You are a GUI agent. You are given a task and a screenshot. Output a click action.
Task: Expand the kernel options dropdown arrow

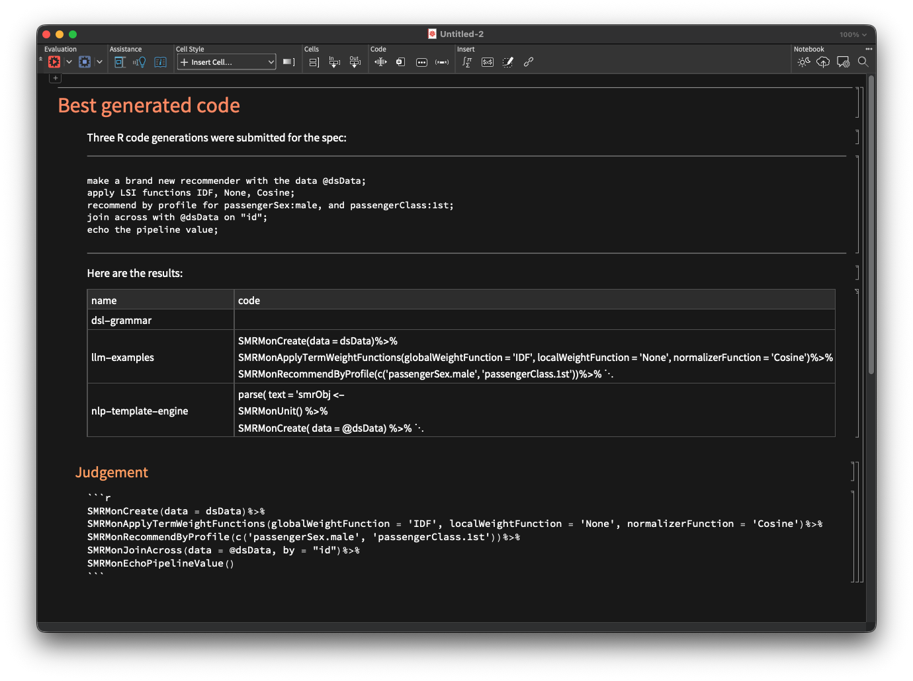99,62
